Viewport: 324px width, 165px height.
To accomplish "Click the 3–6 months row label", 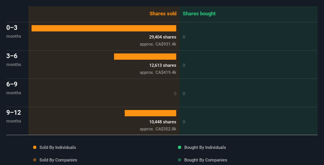I will click(14, 60).
